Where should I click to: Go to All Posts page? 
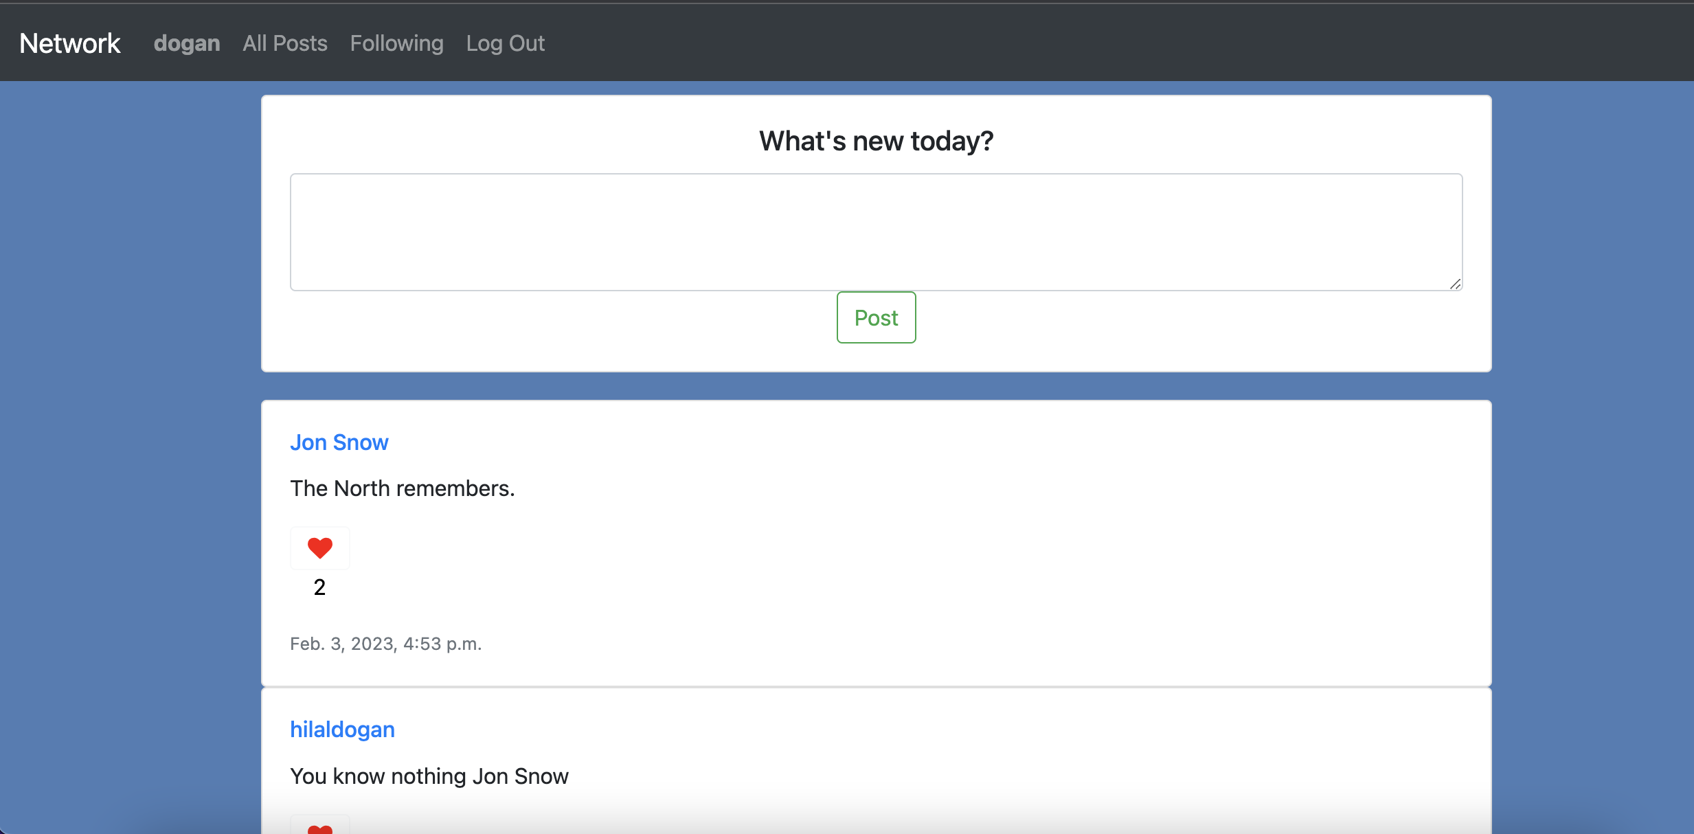coord(285,43)
